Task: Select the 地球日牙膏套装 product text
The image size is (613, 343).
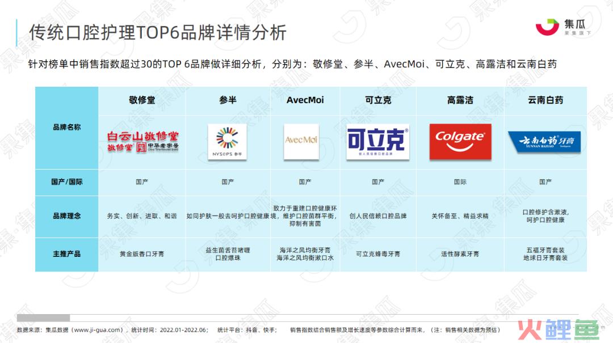Action: pyautogui.click(x=545, y=258)
